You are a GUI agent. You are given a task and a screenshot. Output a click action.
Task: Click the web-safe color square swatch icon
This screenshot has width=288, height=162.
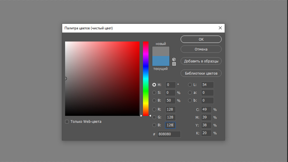tap(174, 64)
